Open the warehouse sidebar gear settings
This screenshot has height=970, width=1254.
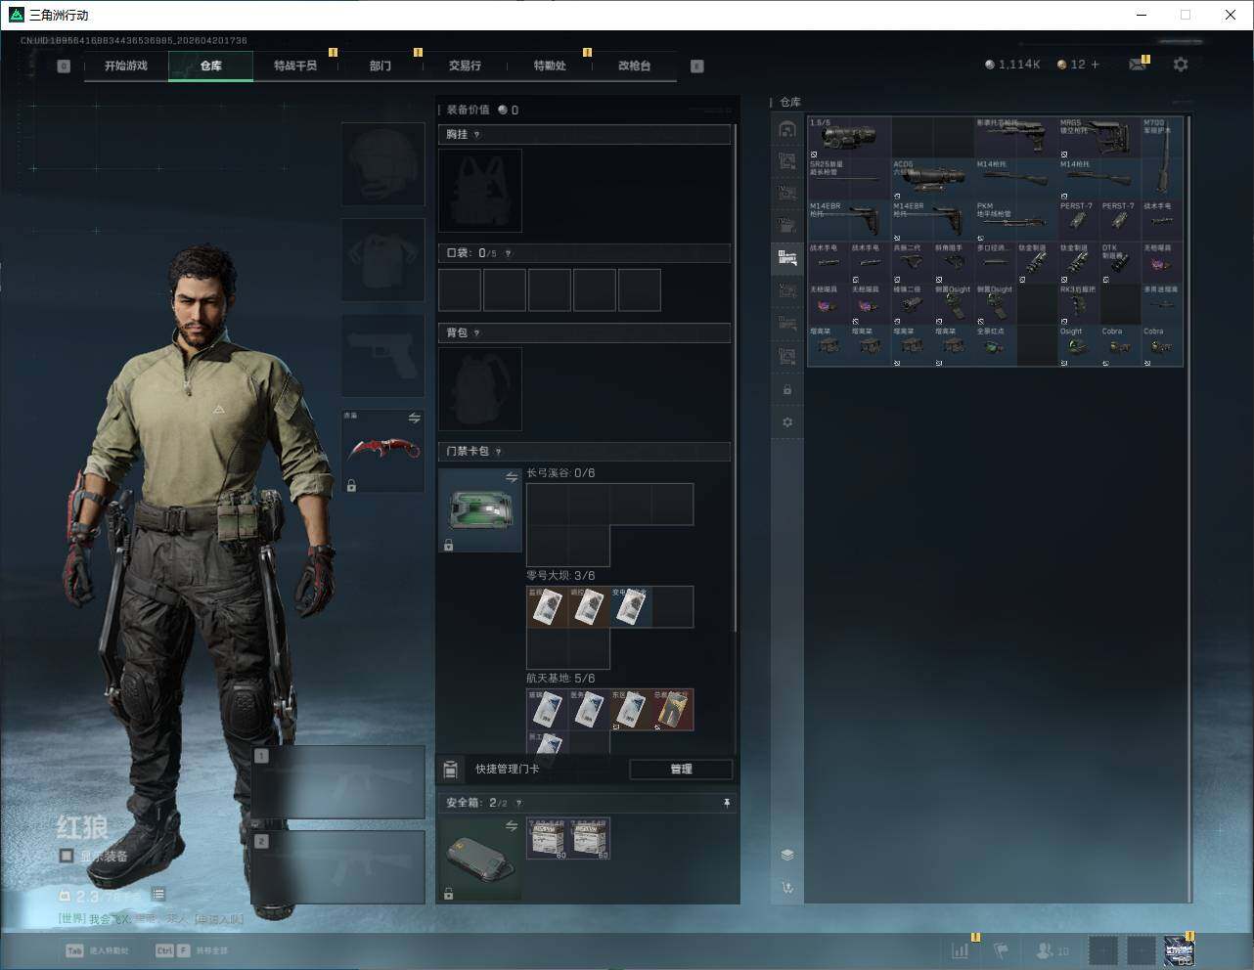(787, 422)
